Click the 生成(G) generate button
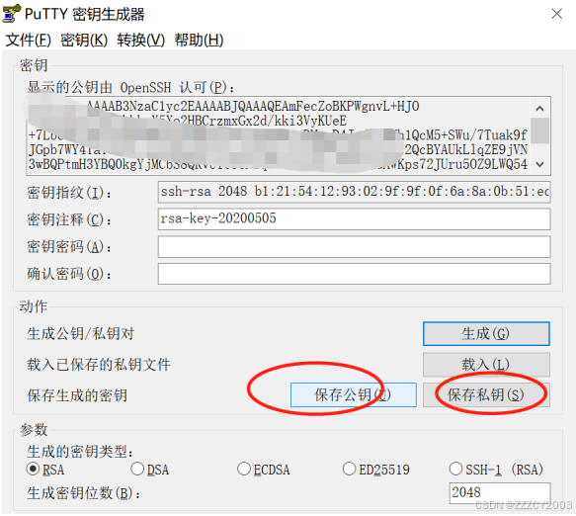 coord(486,334)
